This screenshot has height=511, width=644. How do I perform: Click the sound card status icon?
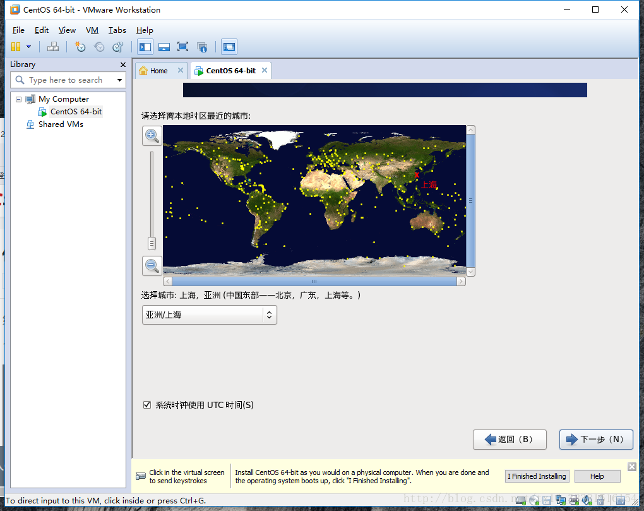pyautogui.click(x=587, y=500)
